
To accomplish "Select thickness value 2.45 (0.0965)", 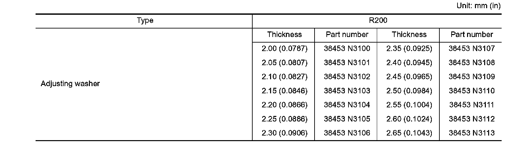I will (409, 77).
